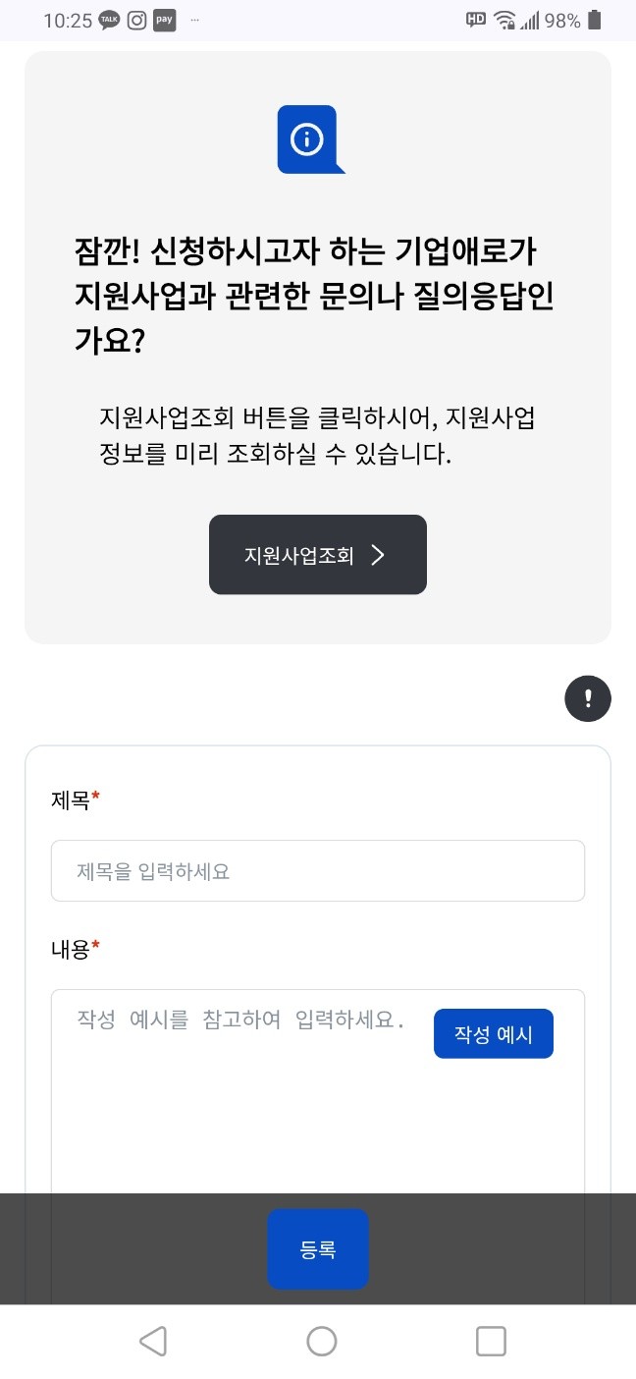Submit the form with the 등록 button
Viewport: 636px width, 1379px height.
318,1249
